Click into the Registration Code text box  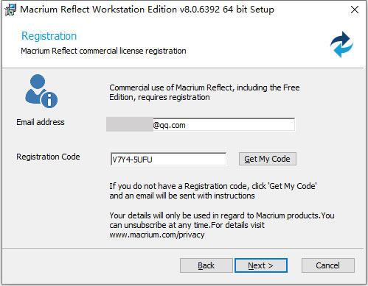click(x=168, y=160)
